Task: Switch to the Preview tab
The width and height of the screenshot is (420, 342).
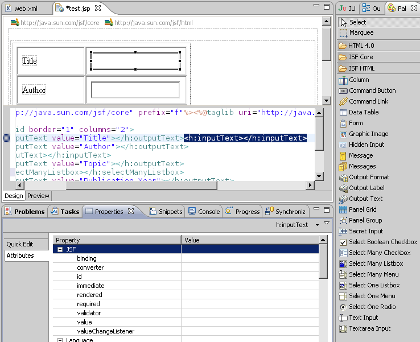Action: (38, 196)
